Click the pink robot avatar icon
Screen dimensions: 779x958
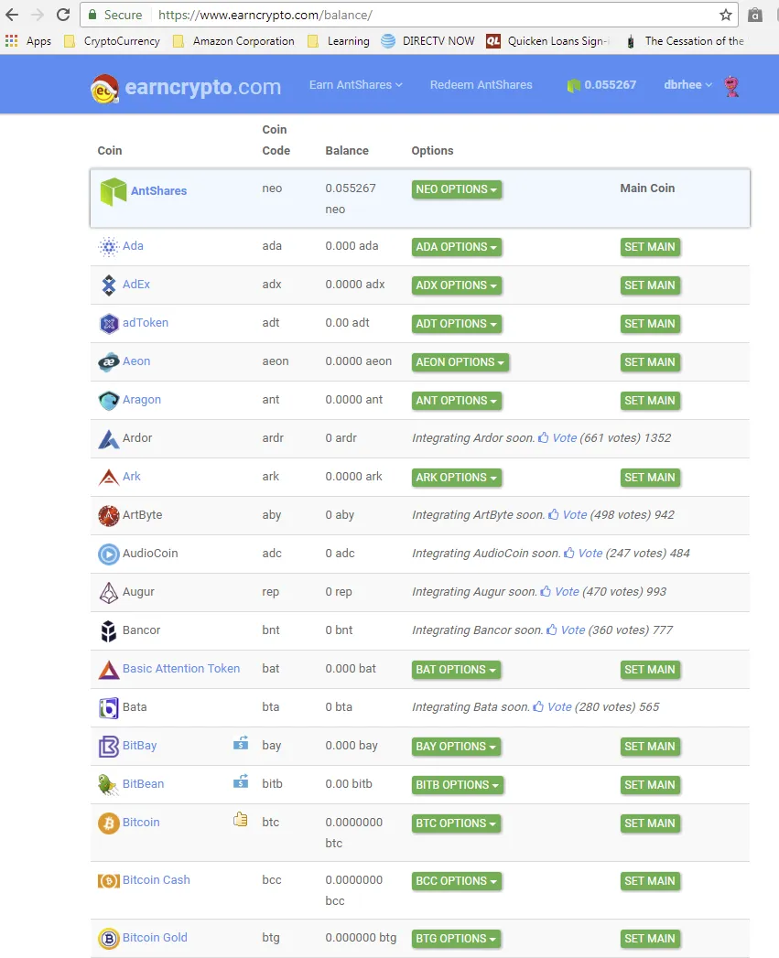point(731,86)
